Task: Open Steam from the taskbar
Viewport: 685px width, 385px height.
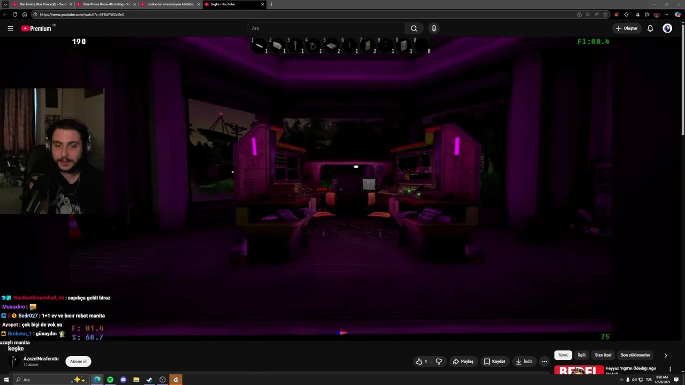Action: pyautogui.click(x=149, y=380)
